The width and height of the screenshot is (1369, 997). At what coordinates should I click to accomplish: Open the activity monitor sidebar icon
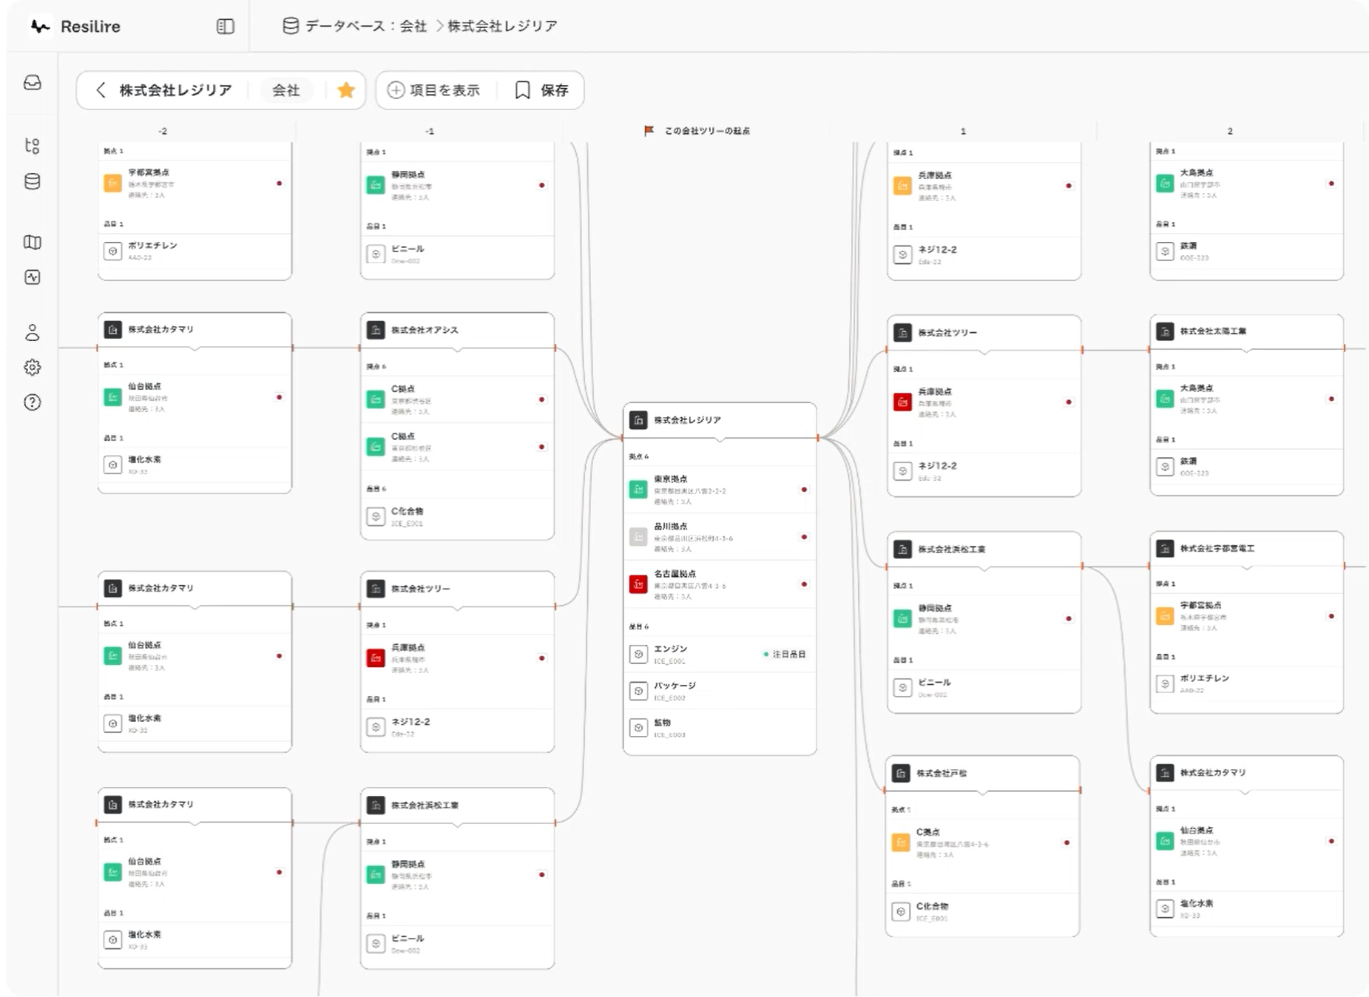coord(33,277)
